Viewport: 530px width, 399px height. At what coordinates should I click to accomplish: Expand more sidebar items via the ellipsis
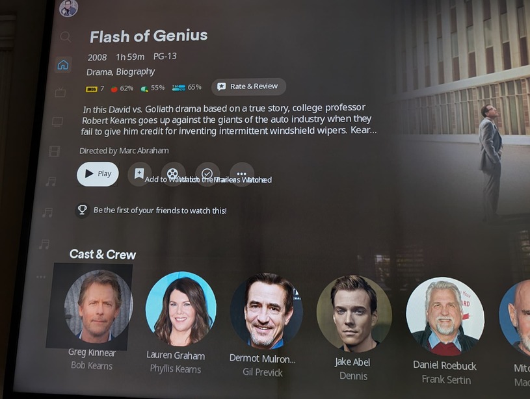coord(41,277)
